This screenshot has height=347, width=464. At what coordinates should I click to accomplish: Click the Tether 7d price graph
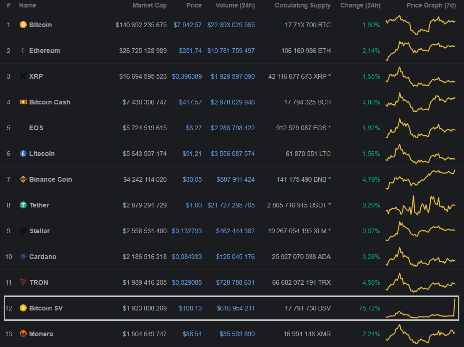pos(420,206)
